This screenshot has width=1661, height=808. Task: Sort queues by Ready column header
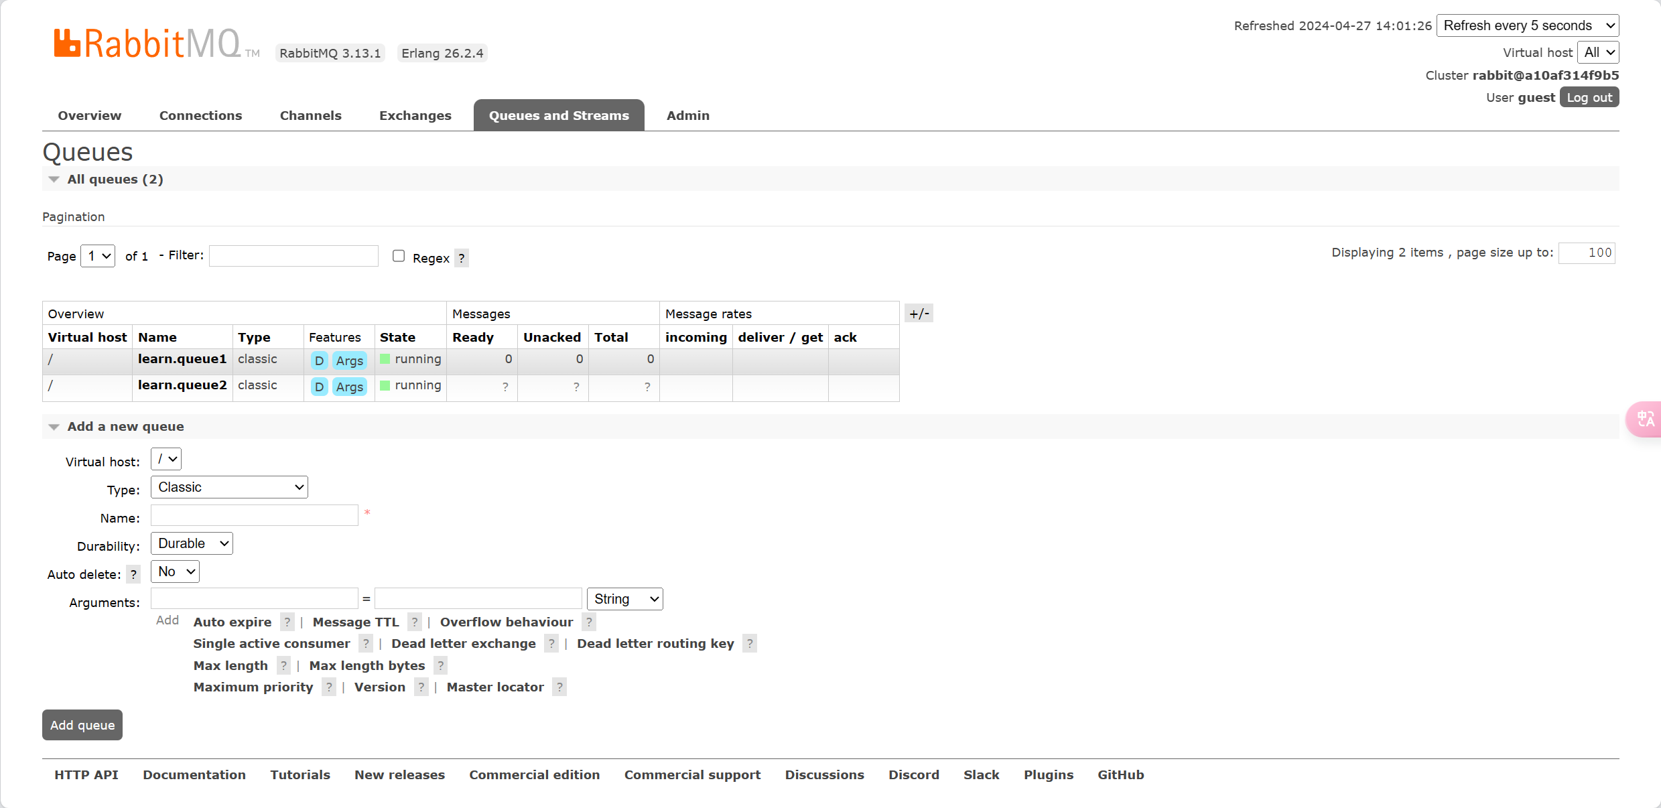point(473,337)
